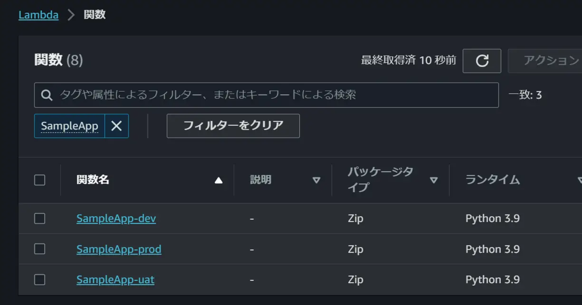Sort by パッケージタイプ column arrow
The width and height of the screenshot is (582, 305).
434,181
